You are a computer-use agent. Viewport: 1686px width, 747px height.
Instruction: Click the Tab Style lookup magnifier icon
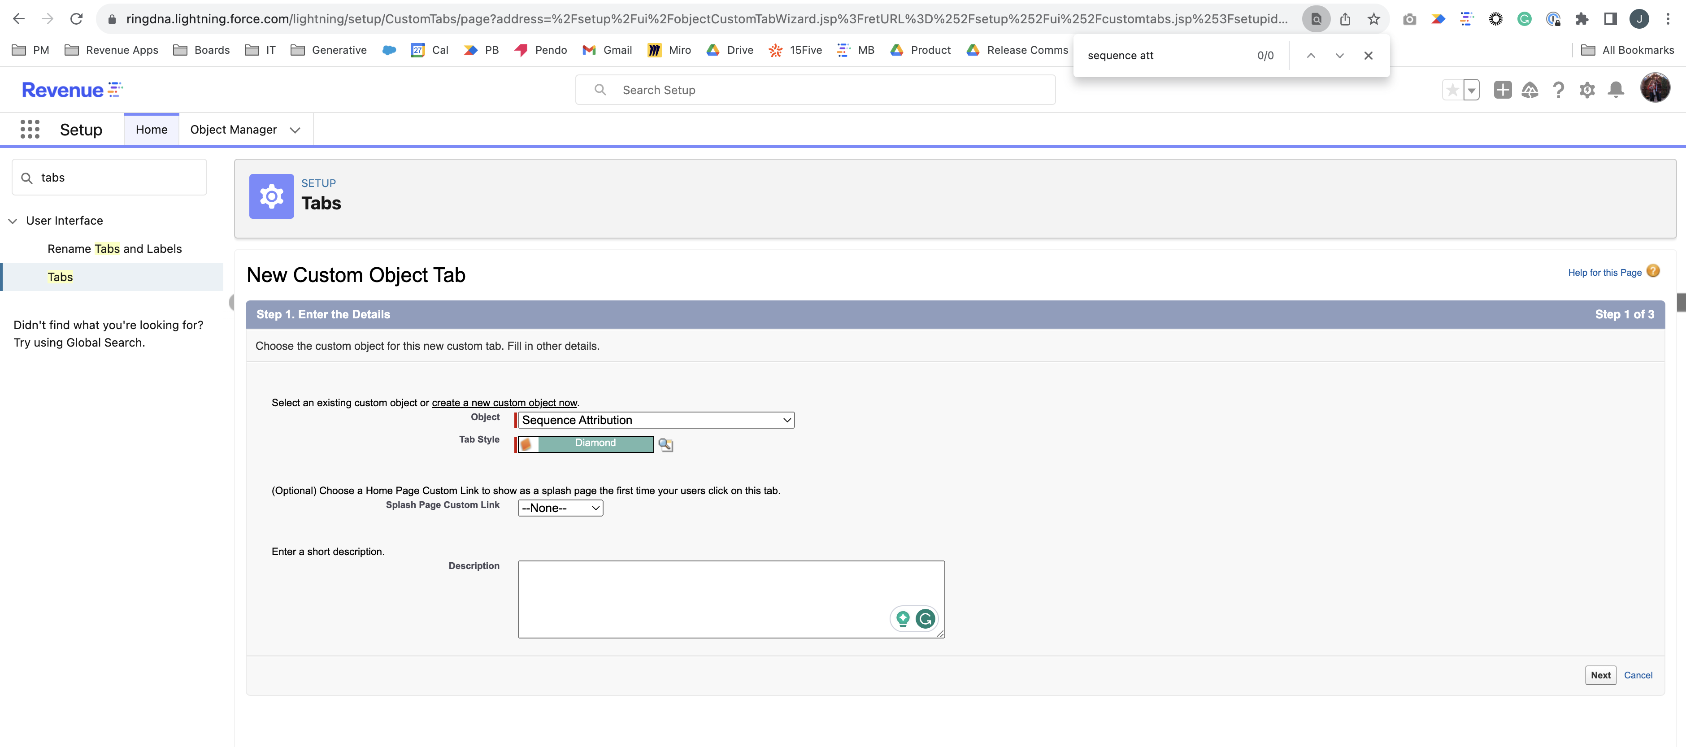[665, 444]
